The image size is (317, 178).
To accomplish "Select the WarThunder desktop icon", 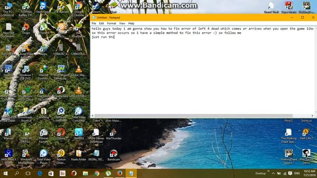I will (113, 134).
